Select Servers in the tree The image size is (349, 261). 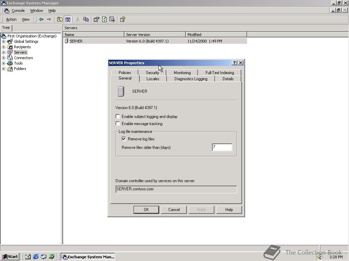pyautogui.click(x=20, y=52)
